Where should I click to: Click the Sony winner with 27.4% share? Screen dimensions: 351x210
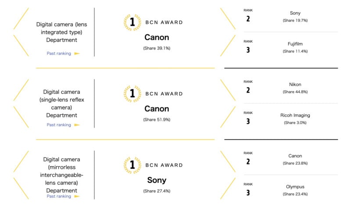157,181
